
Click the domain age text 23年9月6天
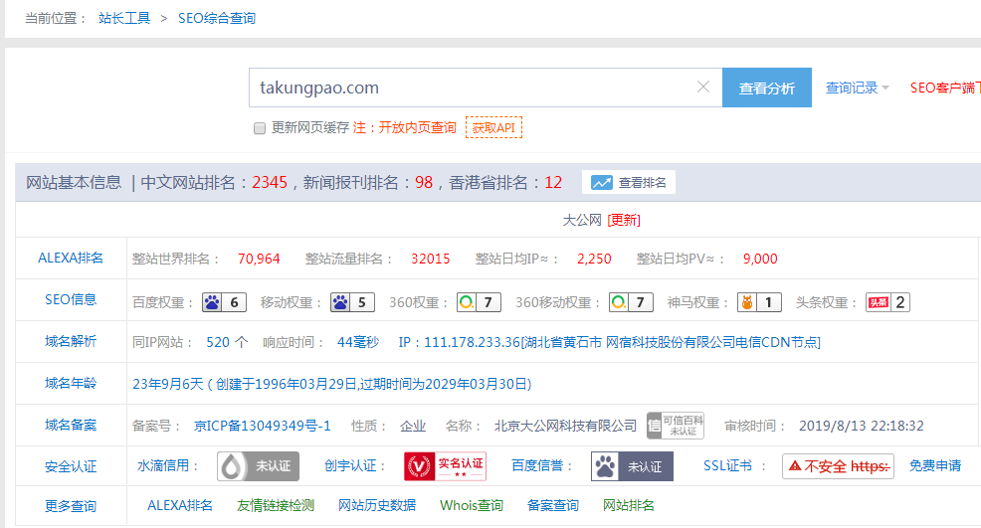(168, 384)
